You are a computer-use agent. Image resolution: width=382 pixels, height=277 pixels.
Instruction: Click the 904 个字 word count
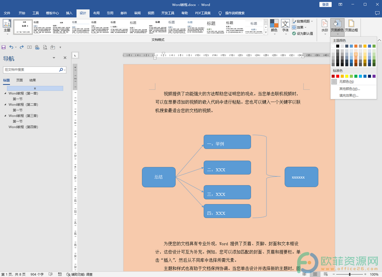pos(37,274)
